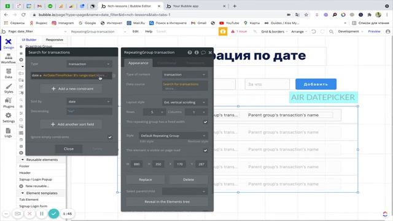
Task: Open YouTube bookmark
Action: [x=229, y=23]
